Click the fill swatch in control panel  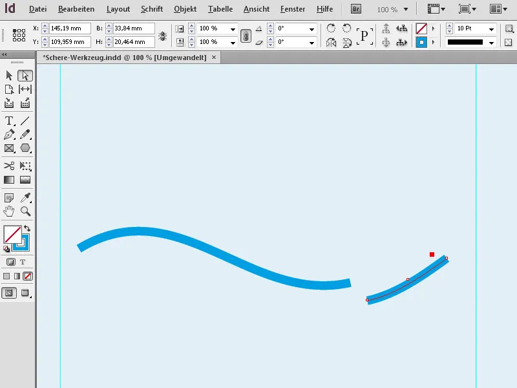point(421,28)
